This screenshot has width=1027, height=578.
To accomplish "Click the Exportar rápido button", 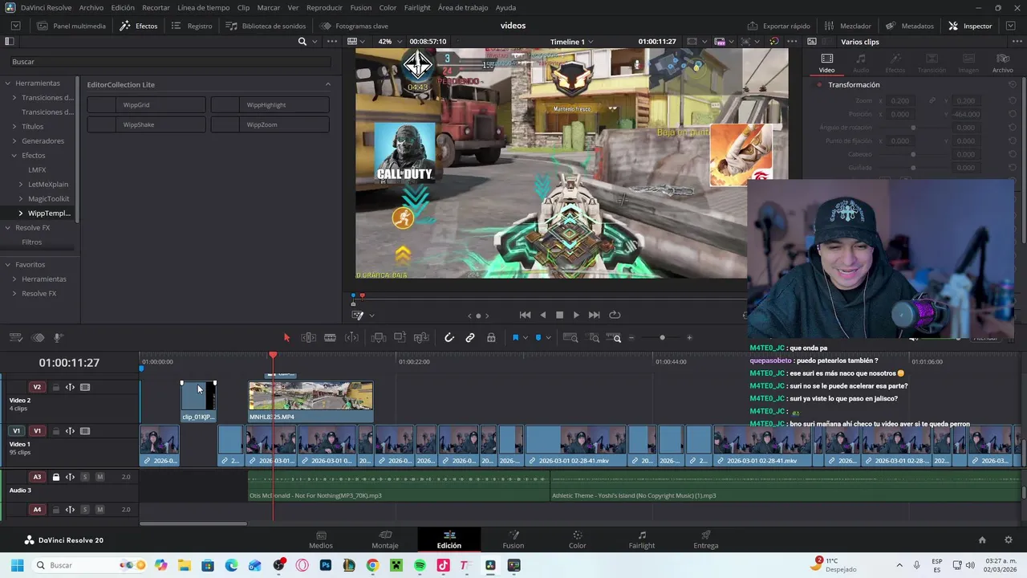I will coord(778,26).
